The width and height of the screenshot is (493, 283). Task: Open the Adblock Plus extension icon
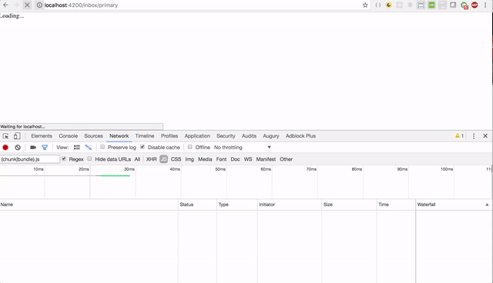(475, 5)
